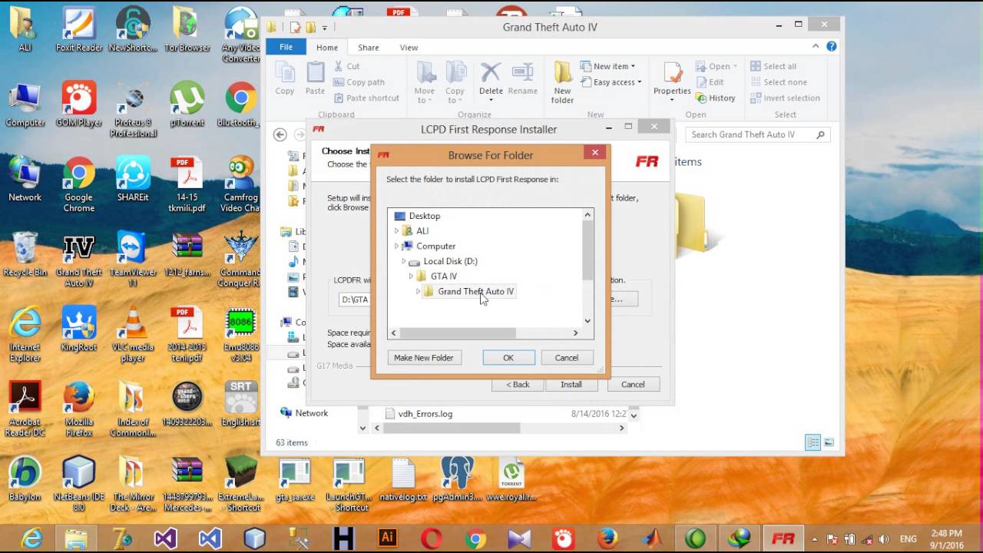Open VLC media player desktop icon
This screenshot has width=983, height=553.
coord(133,335)
